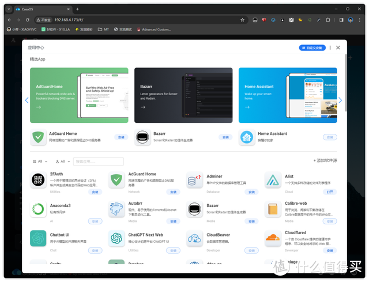The image size is (369, 282).
Task: Open the installed Alist app button
Action: (330, 192)
